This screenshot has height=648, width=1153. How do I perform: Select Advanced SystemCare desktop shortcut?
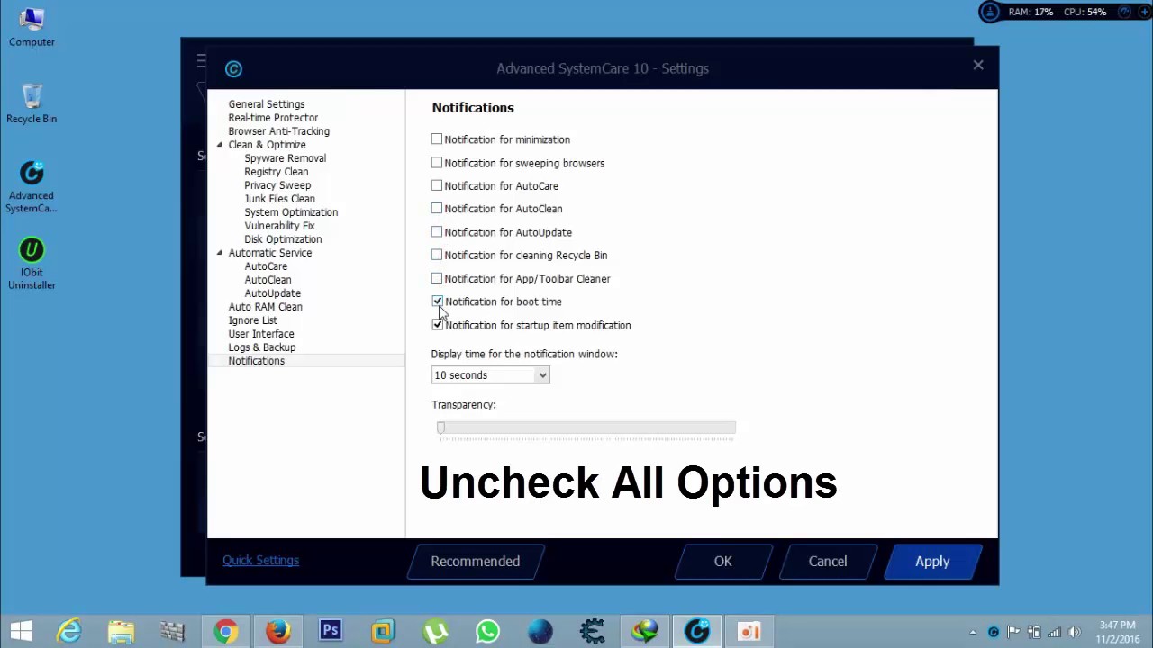click(32, 187)
